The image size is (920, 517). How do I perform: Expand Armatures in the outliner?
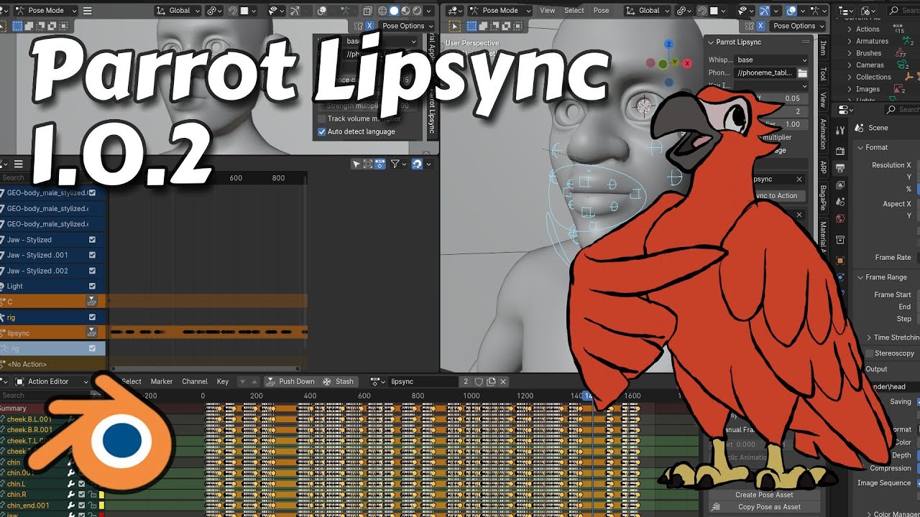(850, 41)
